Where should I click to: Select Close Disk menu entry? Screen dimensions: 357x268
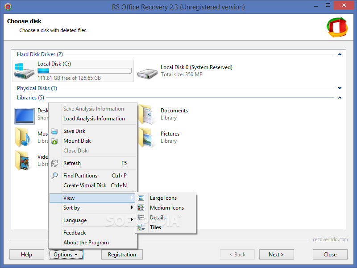(x=75, y=151)
